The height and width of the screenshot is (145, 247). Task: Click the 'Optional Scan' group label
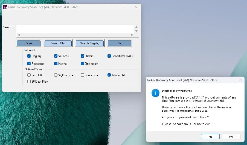coord(33,69)
